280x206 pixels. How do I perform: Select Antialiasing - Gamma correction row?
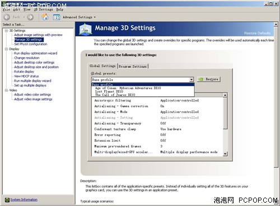(158, 106)
